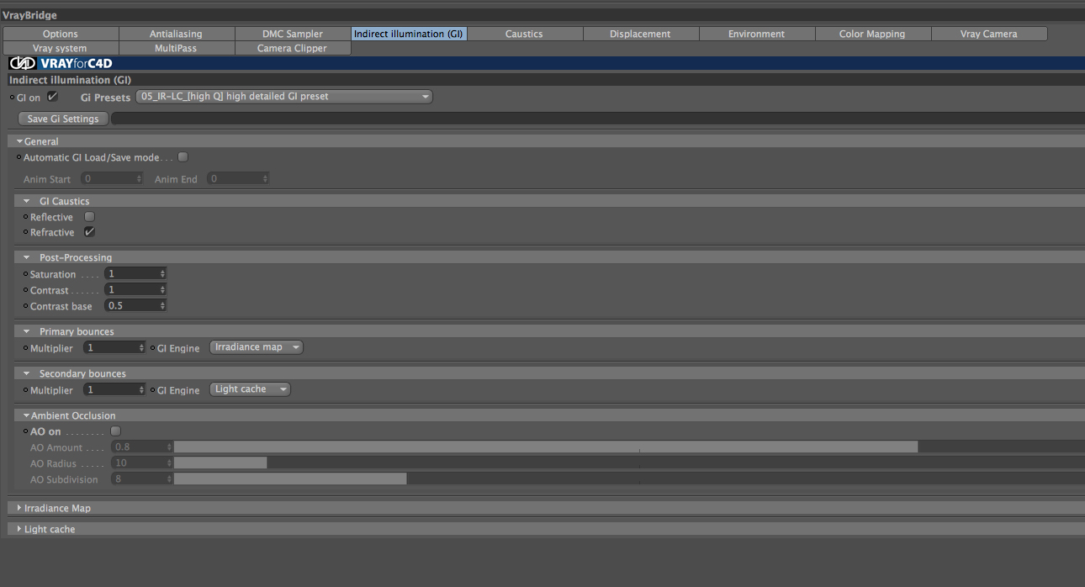Click the Anim End field
The width and height of the screenshot is (1085, 587).
click(239, 178)
